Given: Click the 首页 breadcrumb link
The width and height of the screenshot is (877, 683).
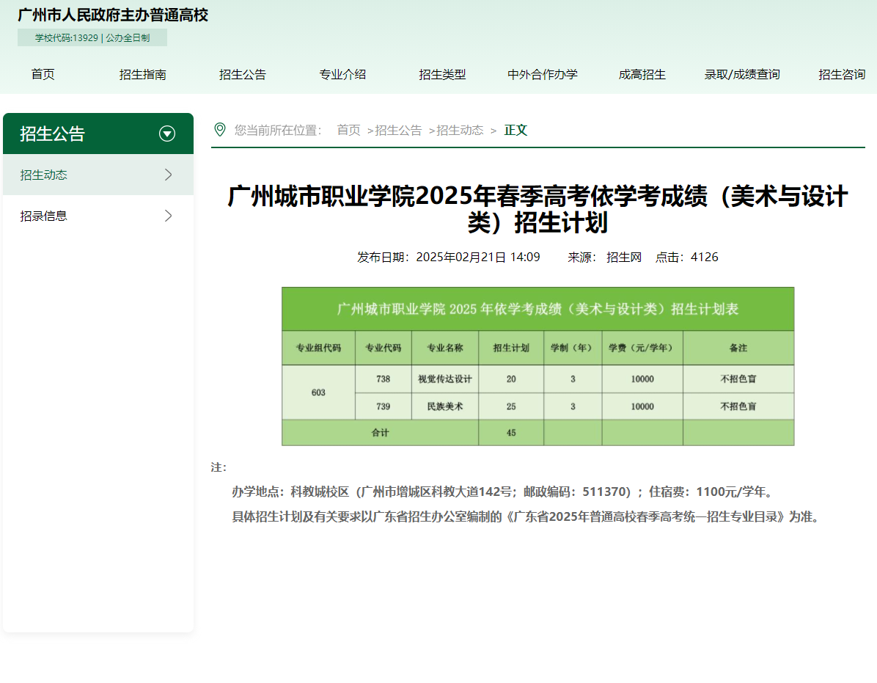Looking at the screenshot, I should click(x=348, y=130).
